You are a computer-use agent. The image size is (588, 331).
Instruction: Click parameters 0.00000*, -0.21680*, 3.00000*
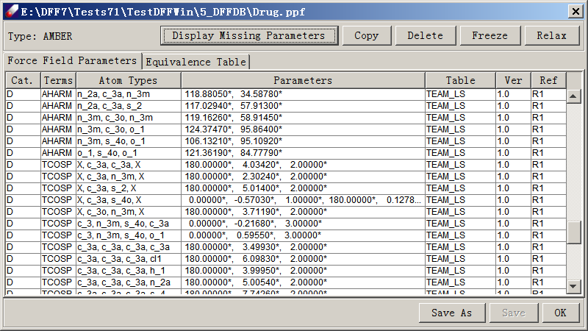(x=303, y=224)
